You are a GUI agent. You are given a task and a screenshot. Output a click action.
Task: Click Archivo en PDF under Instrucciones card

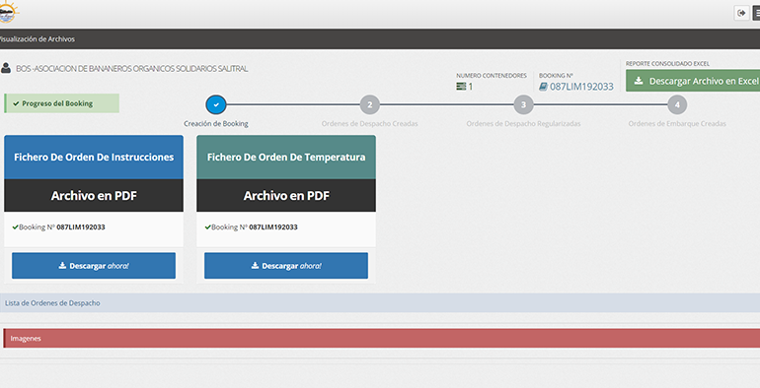(94, 195)
